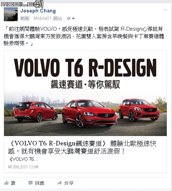Expand the post options chevron
Viewport: 172px width, 191px height.
(x=165, y=10)
